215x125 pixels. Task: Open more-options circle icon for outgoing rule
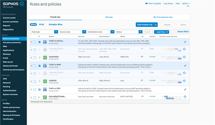click(x=184, y=81)
